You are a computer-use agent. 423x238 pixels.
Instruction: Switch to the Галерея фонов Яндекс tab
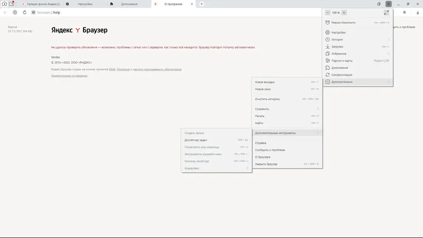pos(41,4)
